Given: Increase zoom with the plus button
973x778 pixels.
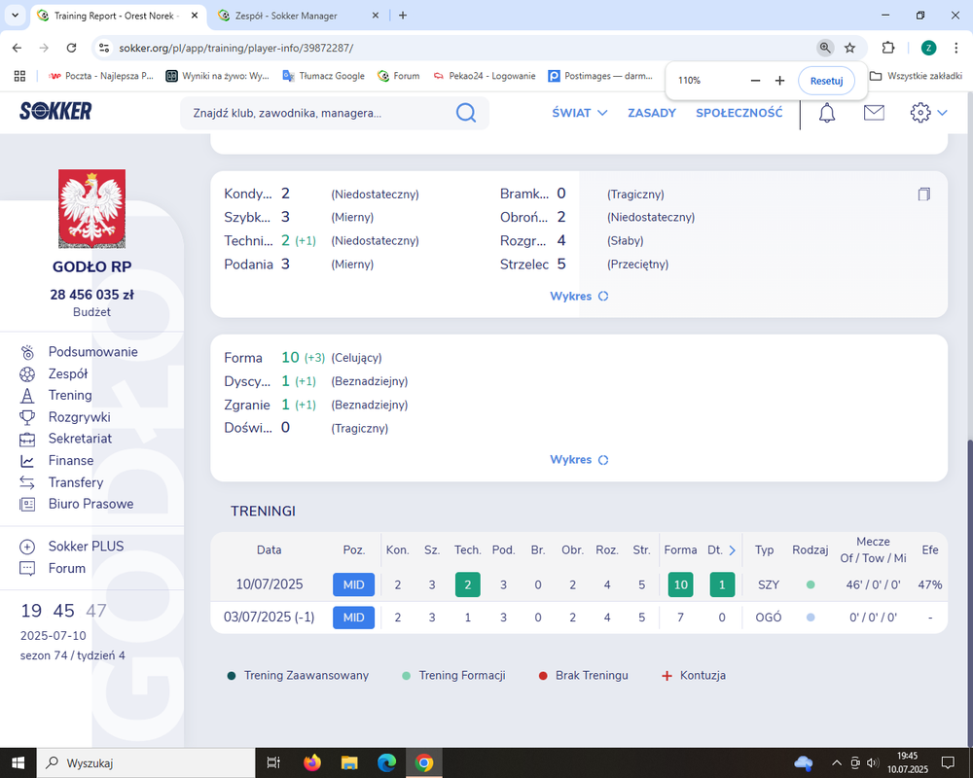Looking at the screenshot, I should point(780,81).
